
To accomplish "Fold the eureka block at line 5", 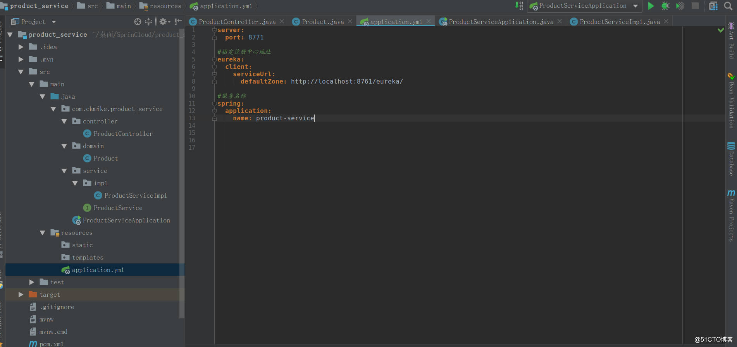I will (x=214, y=59).
